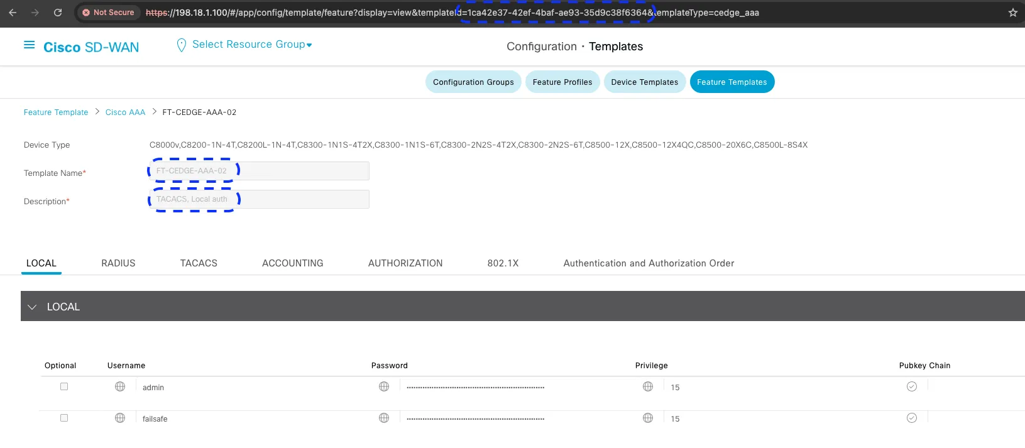The height and width of the screenshot is (448, 1025).
Task: Click the Optional column header
Action: tap(60, 366)
